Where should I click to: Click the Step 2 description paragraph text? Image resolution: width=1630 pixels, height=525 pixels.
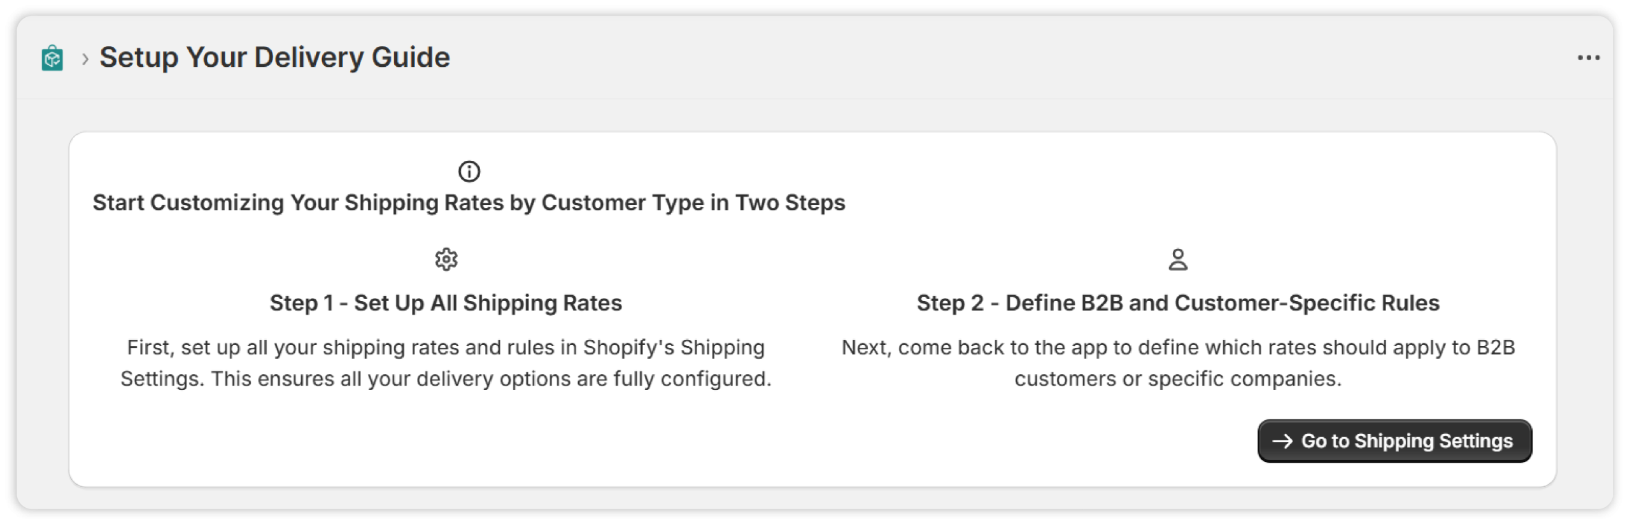pos(1178,363)
